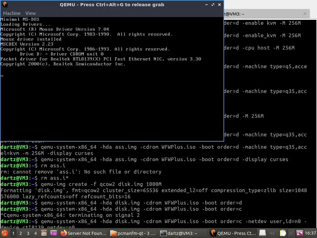Click the '-machine type=q5,acce' terminal line
The image size is (317, 238).
click(x=265, y=67)
